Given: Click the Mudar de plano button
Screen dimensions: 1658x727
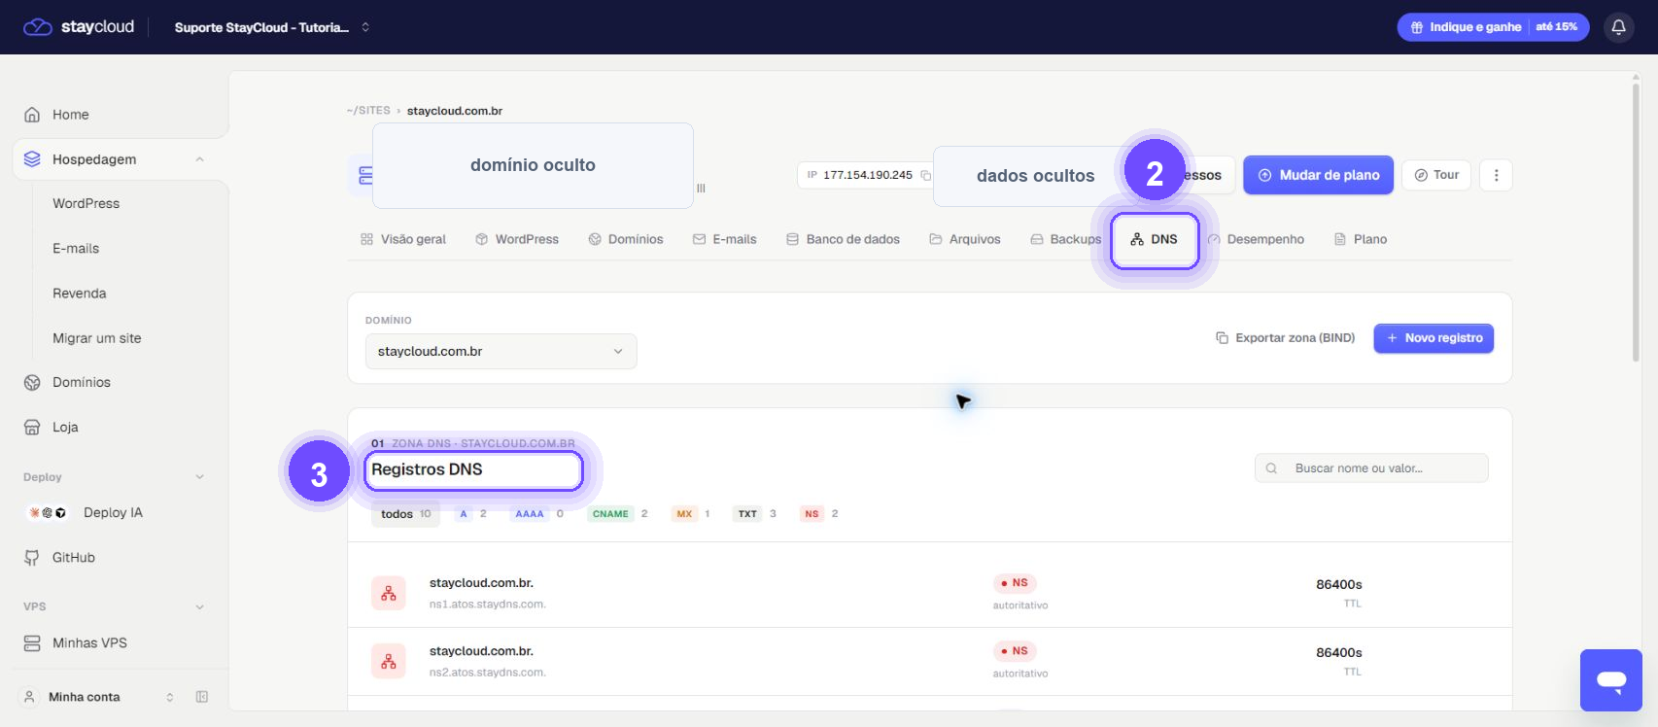Looking at the screenshot, I should tap(1318, 175).
